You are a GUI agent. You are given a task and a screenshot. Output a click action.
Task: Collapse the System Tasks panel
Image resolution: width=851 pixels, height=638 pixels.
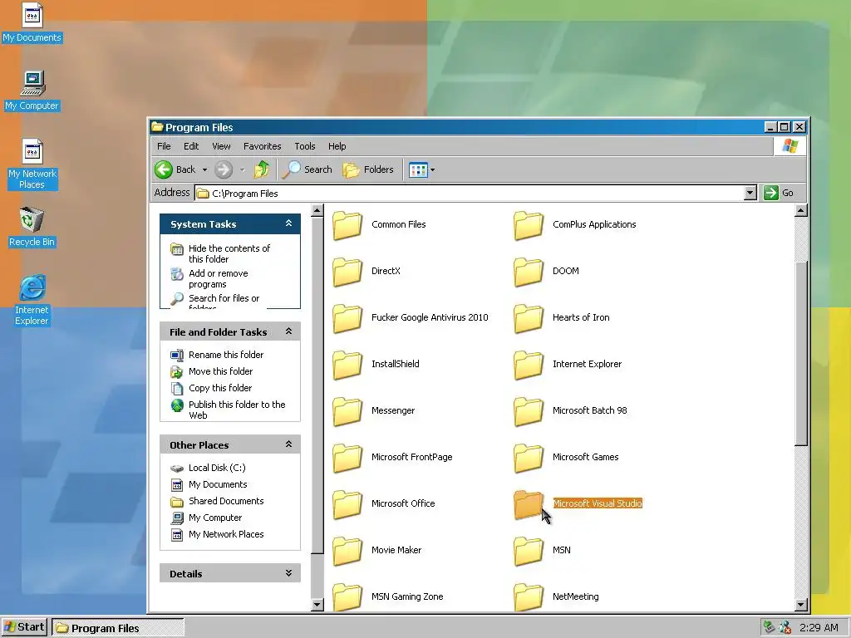(x=288, y=223)
